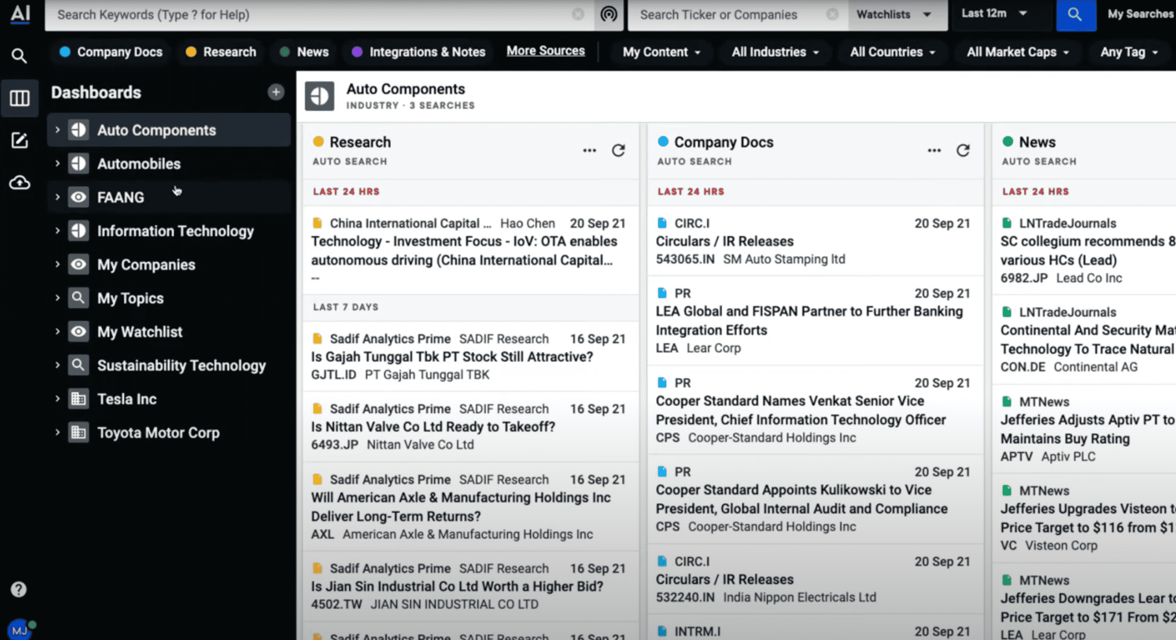Open the help question mark icon
The height and width of the screenshot is (640, 1176).
pos(19,589)
